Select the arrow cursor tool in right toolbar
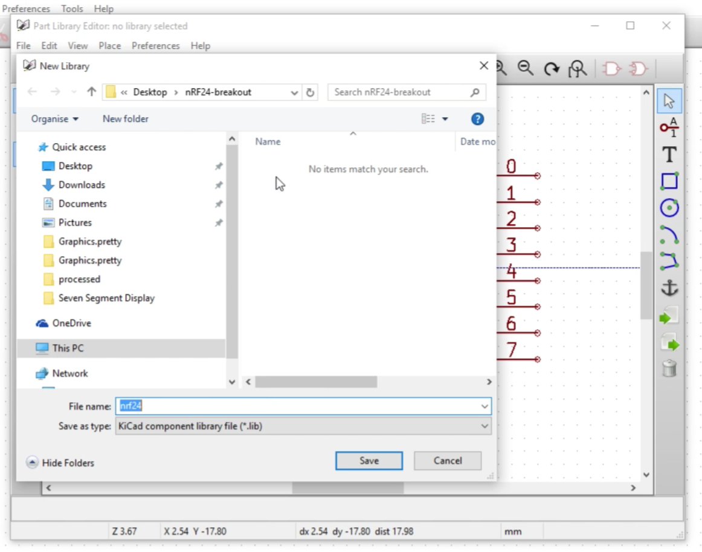702x552 pixels. click(669, 101)
